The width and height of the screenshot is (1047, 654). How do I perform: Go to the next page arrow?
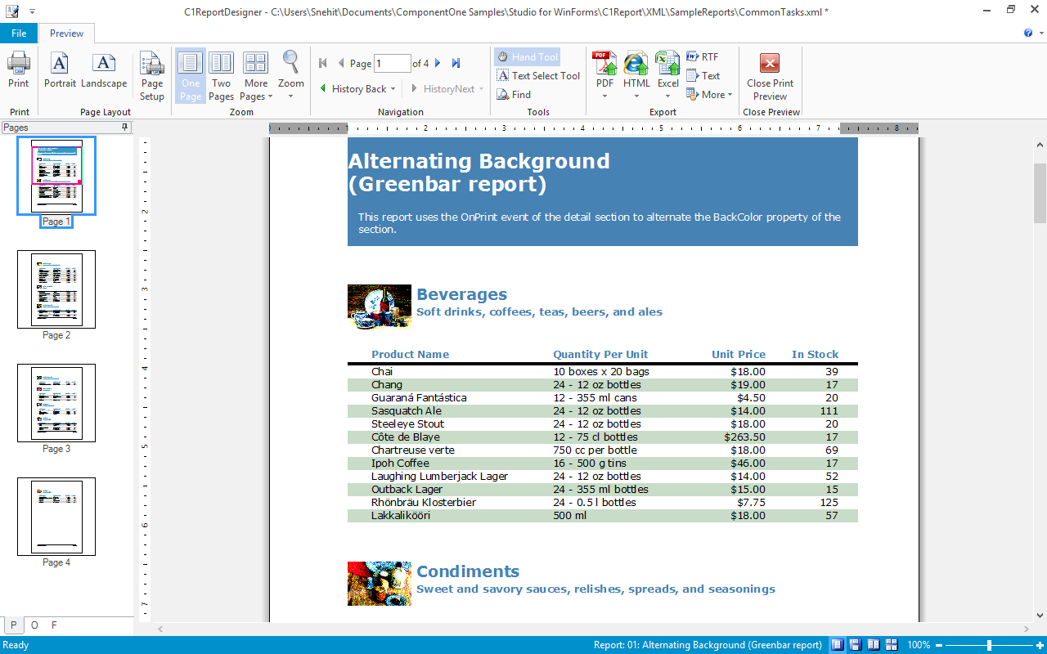click(438, 63)
